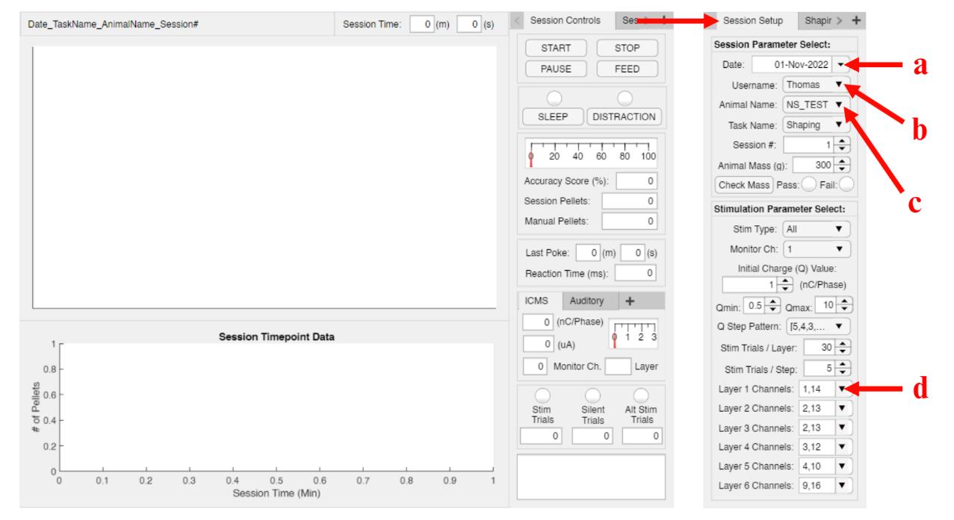Increment the Session # spinner arrow
The image size is (954, 520).
(x=842, y=141)
